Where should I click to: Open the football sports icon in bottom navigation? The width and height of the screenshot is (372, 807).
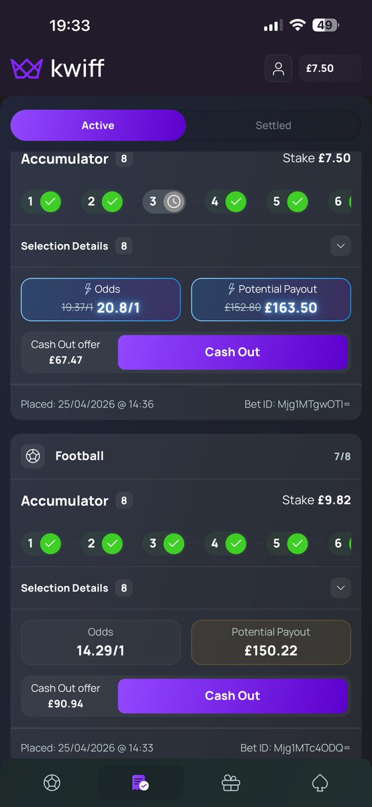click(52, 783)
